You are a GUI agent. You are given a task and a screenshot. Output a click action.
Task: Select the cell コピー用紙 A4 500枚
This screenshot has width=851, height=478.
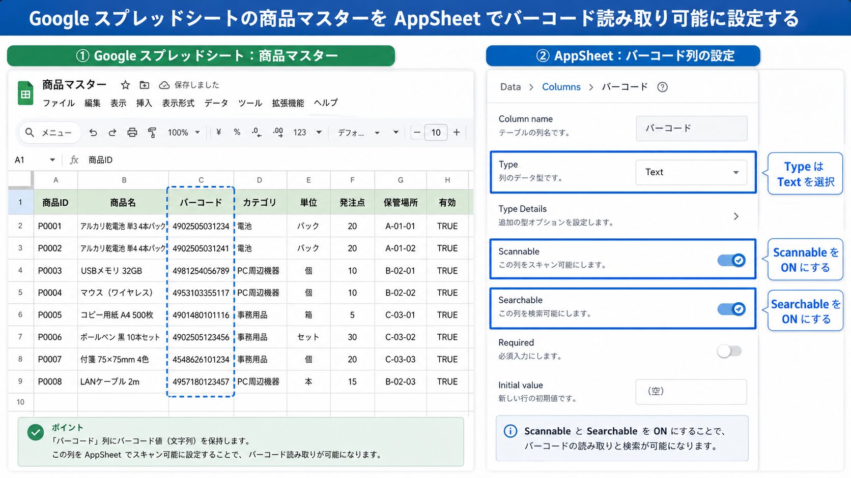coord(123,315)
